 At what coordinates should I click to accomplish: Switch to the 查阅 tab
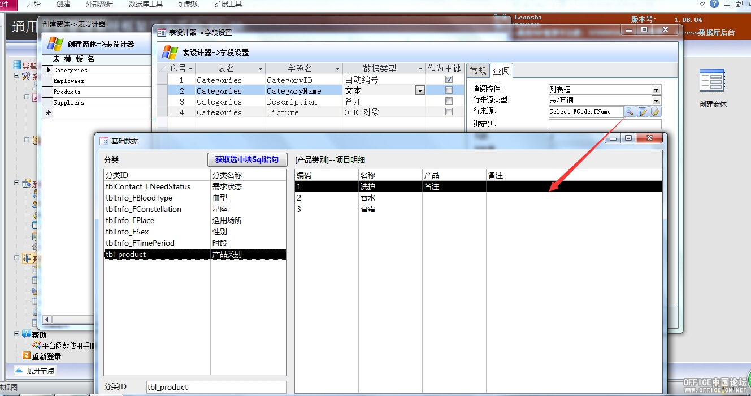click(501, 71)
